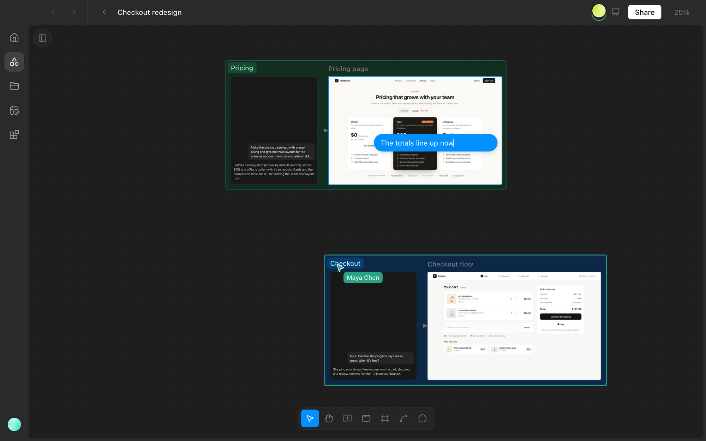Click the Checkout flow frame title
706x441 pixels.
click(450, 264)
